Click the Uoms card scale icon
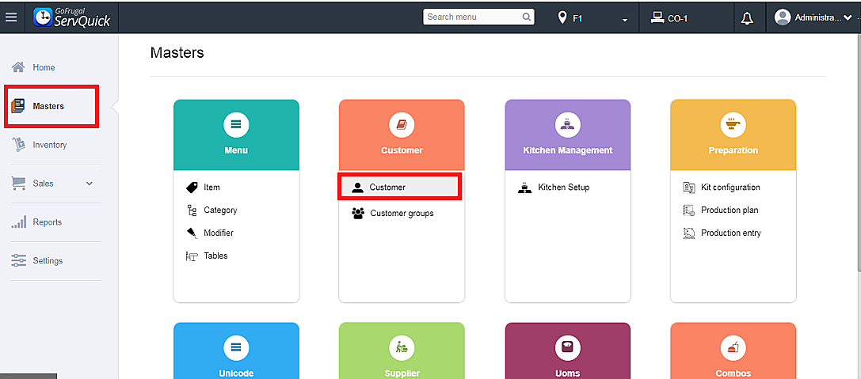This screenshot has width=861, height=379. (568, 347)
